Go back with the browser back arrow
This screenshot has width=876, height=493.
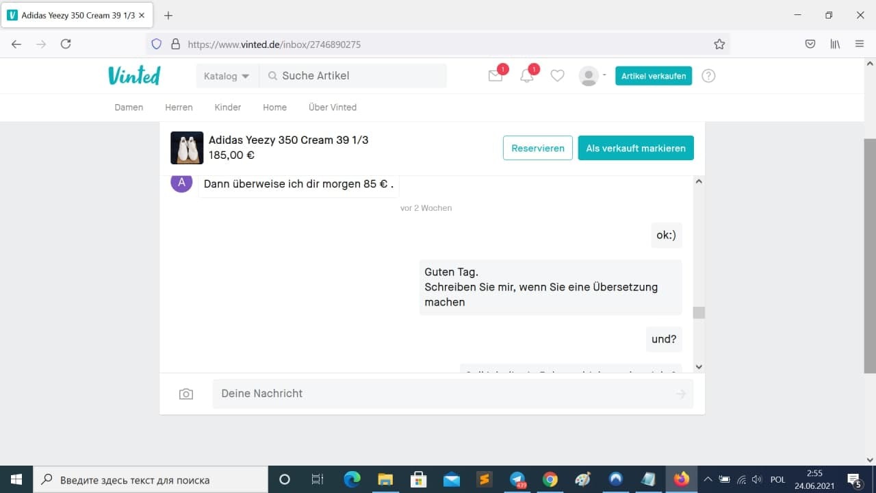16,44
